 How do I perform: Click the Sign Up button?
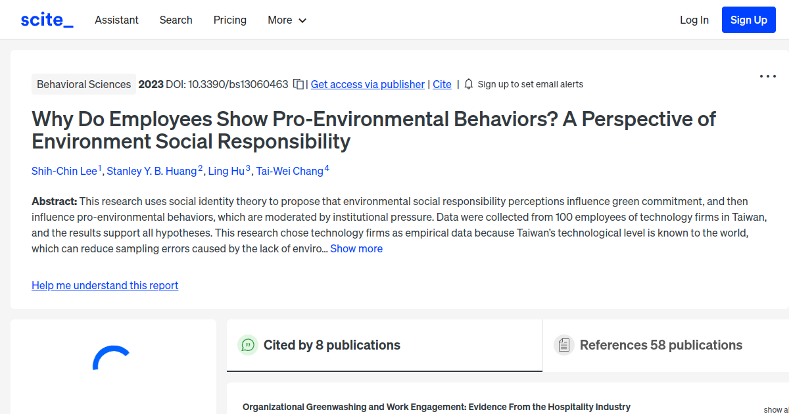pyautogui.click(x=748, y=19)
